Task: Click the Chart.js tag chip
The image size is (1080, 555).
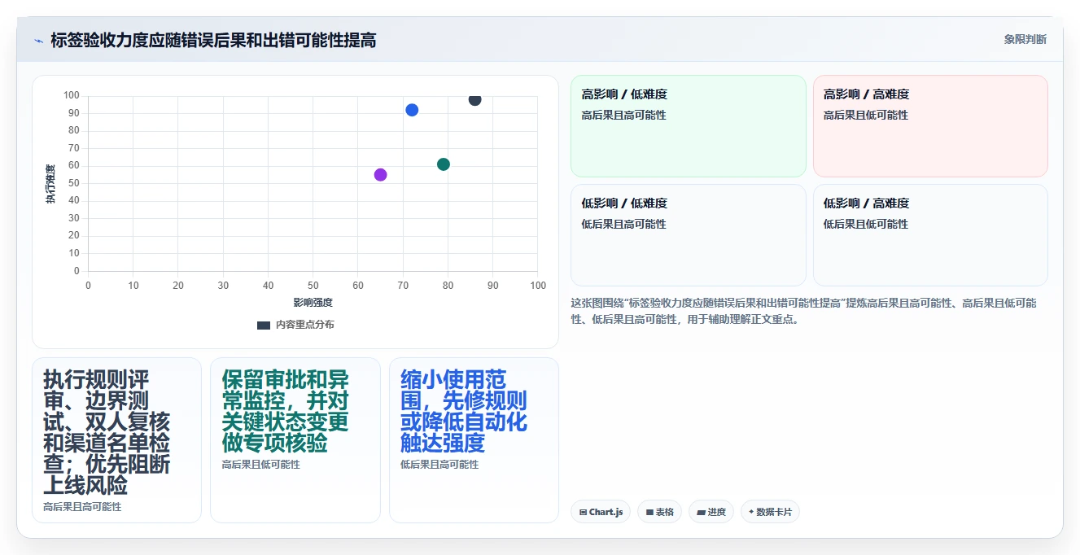Action: [601, 512]
